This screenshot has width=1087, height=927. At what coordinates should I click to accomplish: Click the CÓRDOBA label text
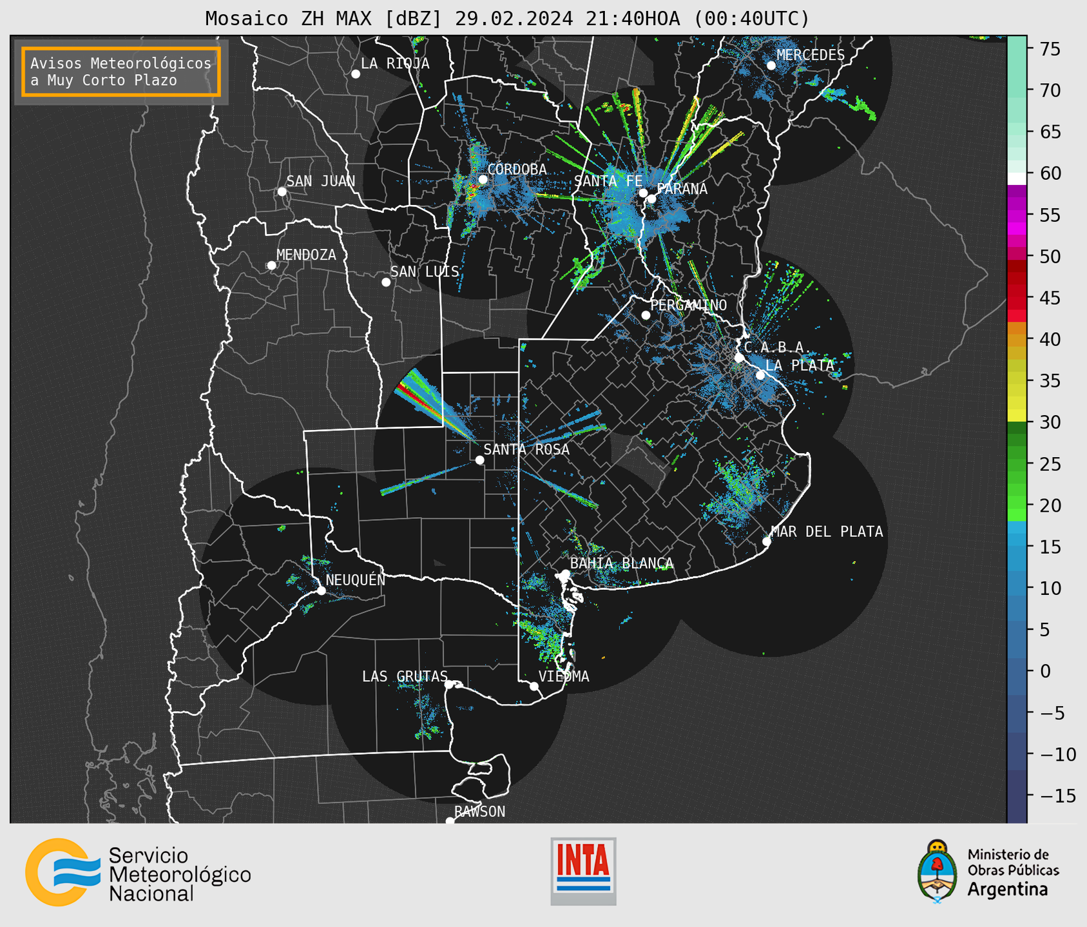coord(517,170)
